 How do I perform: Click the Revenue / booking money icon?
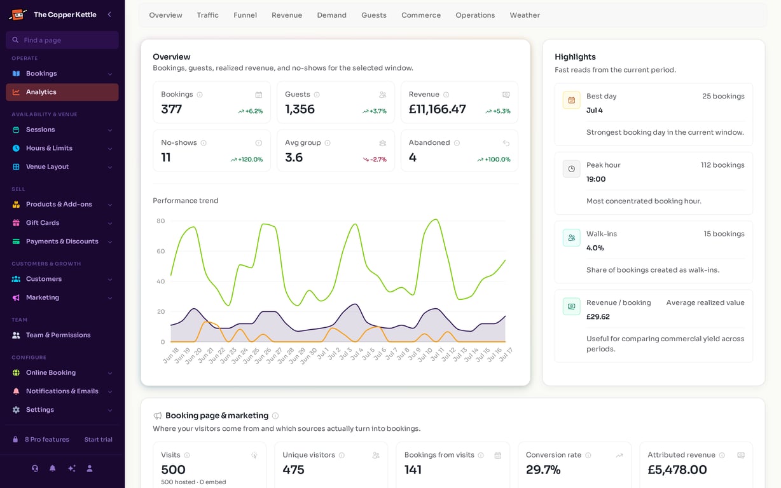(x=571, y=306)
